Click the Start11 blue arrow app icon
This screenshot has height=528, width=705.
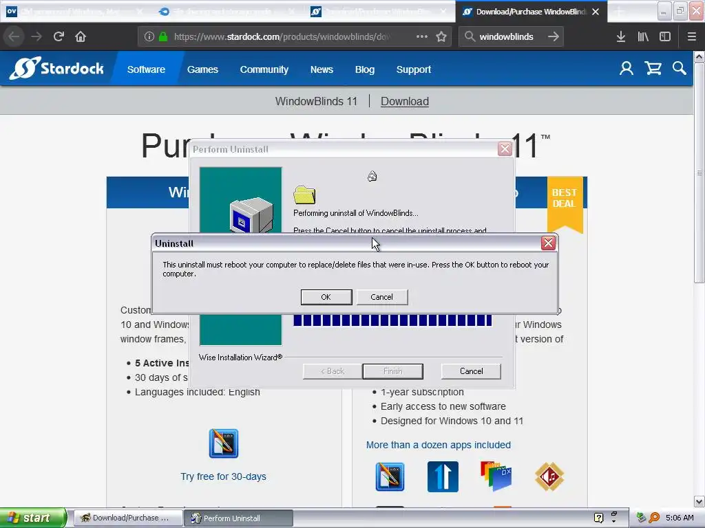click(443, 476)
